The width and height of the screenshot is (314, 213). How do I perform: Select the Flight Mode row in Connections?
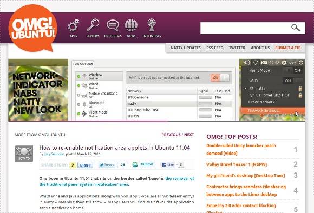click(x=99, y=114)
